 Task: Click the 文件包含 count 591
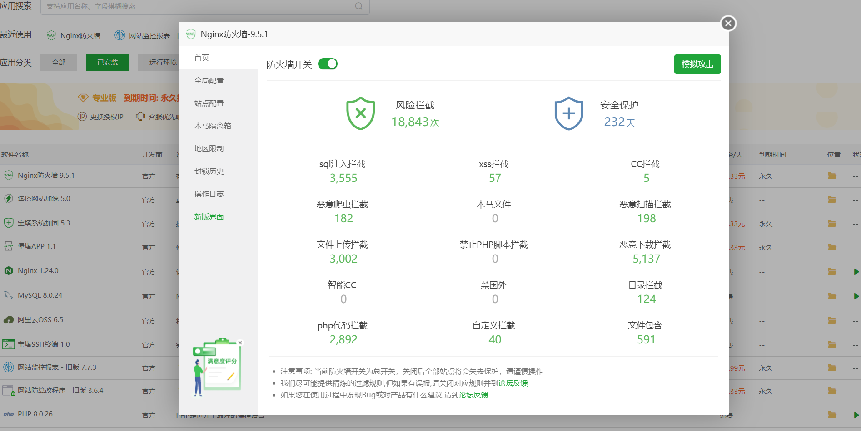(647, 340)
